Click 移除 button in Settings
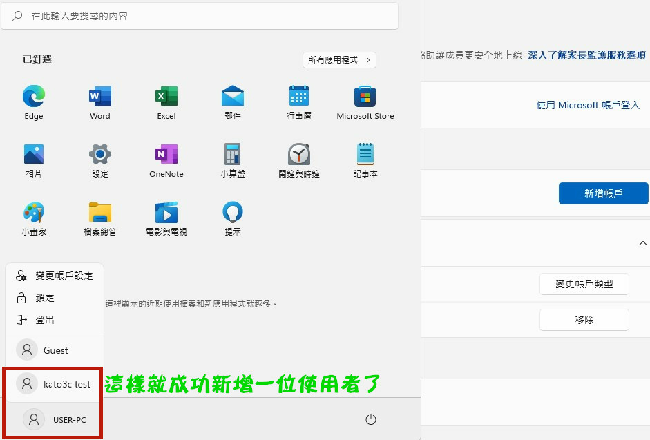The height and width of the screenshot is (440, 650). point(584,320)
